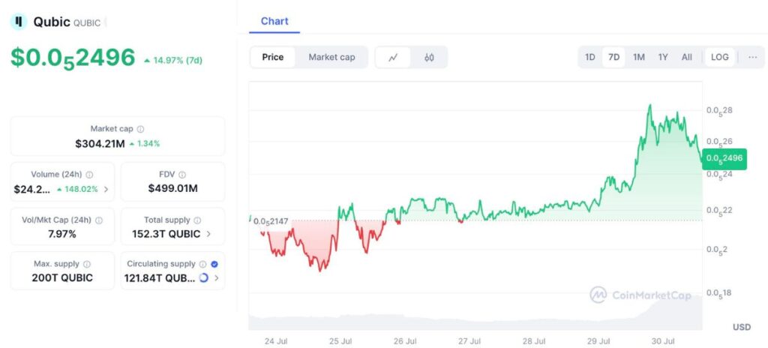This screenshot has width=768, height=348.
Task: Click Max. supply info icon
Action: click(x=87, y=265)
